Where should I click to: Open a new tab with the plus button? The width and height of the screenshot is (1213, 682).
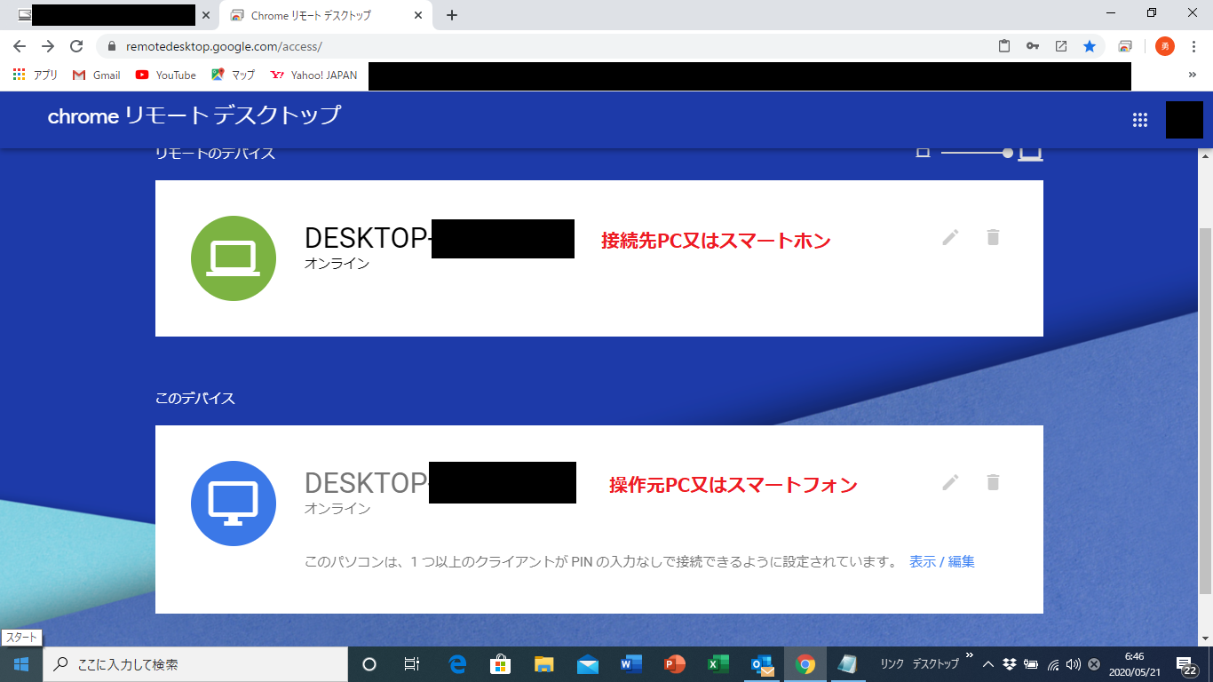(x=452, y=16)
